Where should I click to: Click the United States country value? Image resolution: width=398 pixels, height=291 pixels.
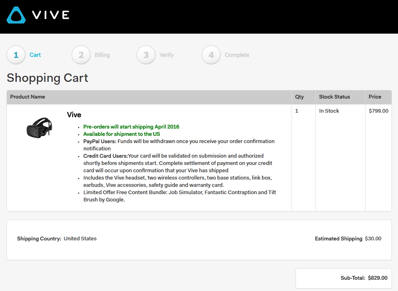[x=80, y=238]
